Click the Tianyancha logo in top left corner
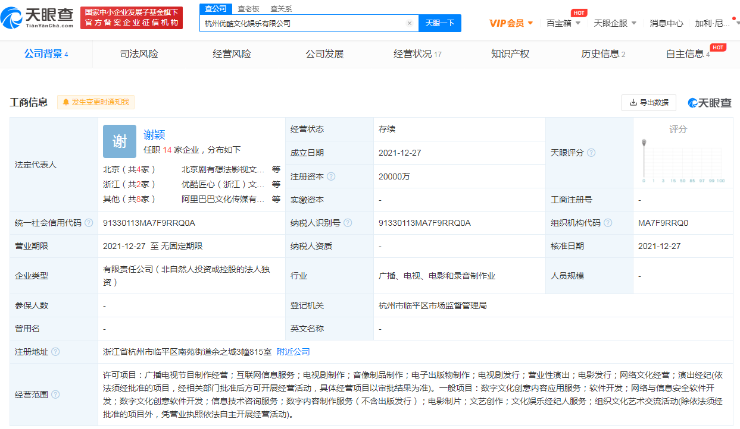The image size is (740, 429). pos(37,17)
